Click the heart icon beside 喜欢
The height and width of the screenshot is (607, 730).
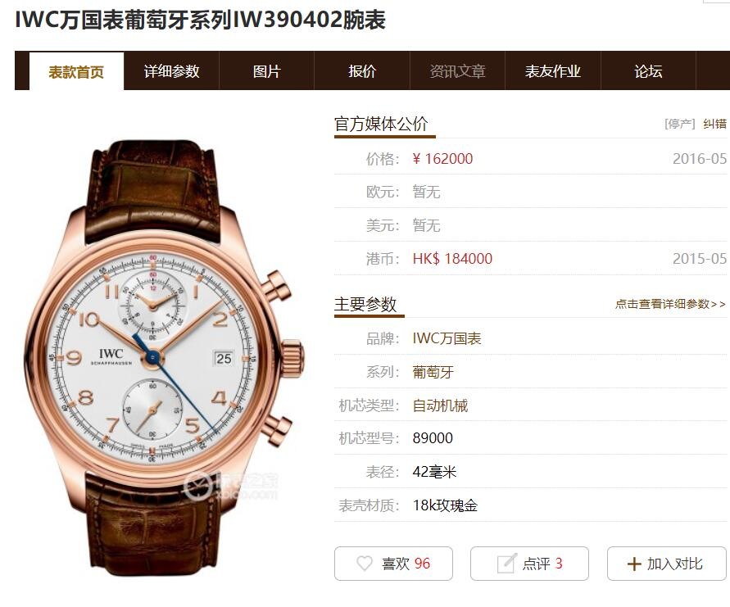(x=365, y=564)
